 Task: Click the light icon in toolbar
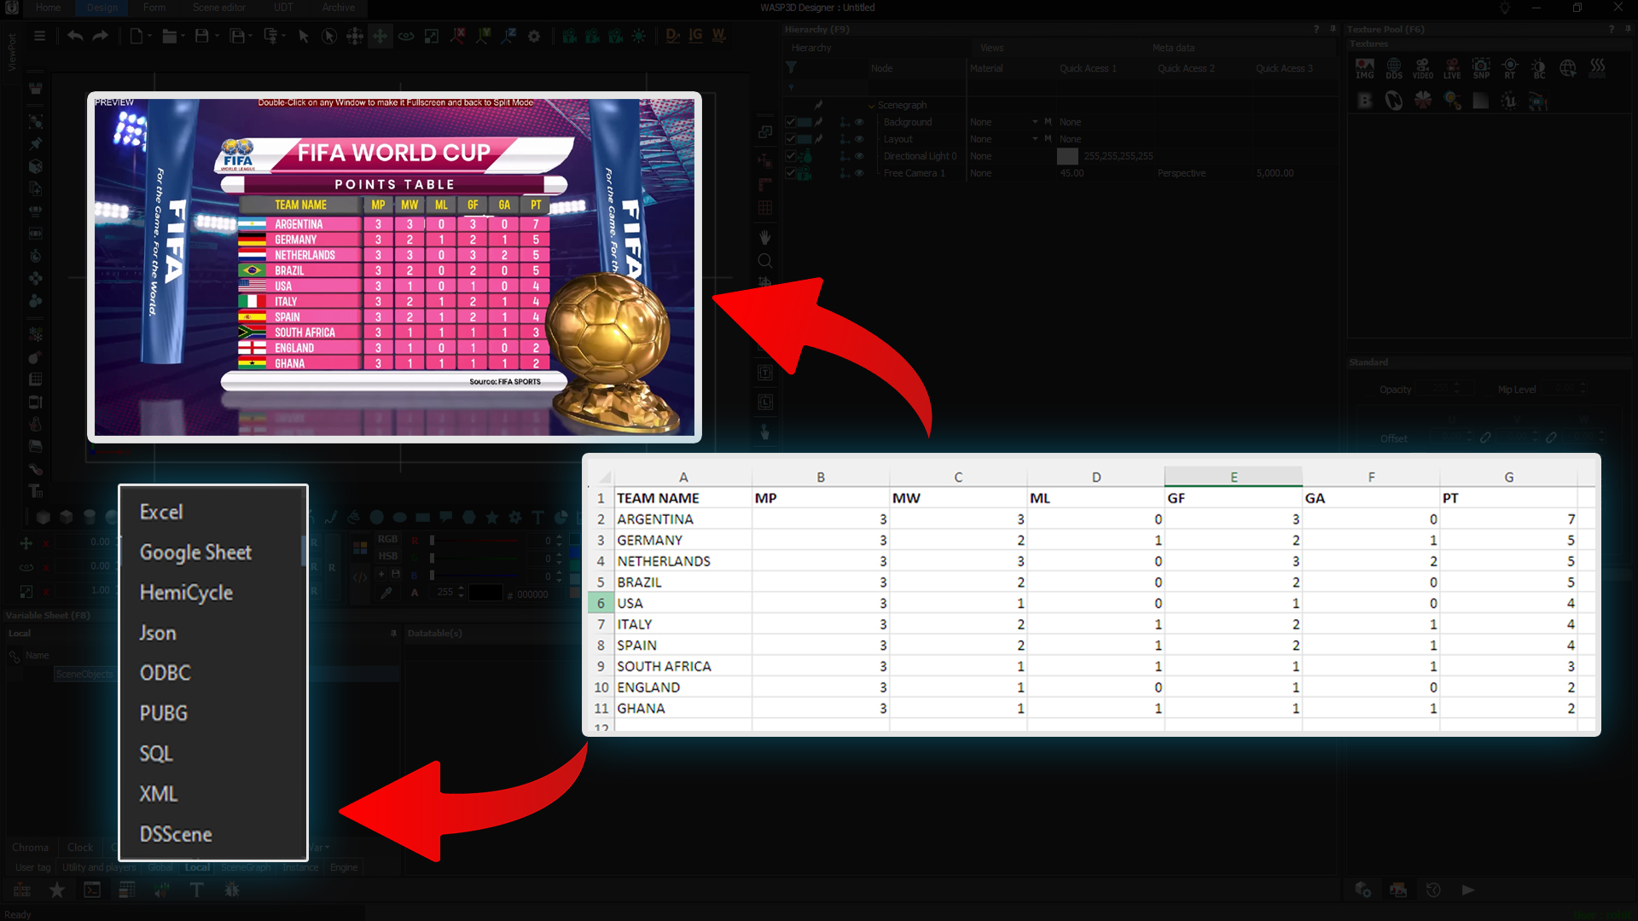[638, 36]
